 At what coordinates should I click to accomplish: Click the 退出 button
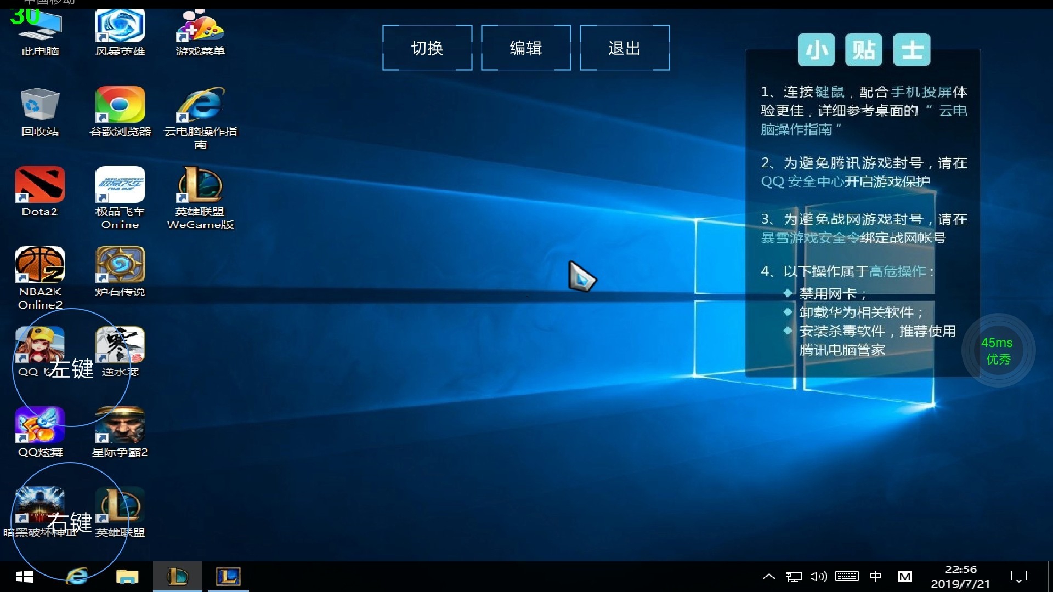[x=625, y=48]
